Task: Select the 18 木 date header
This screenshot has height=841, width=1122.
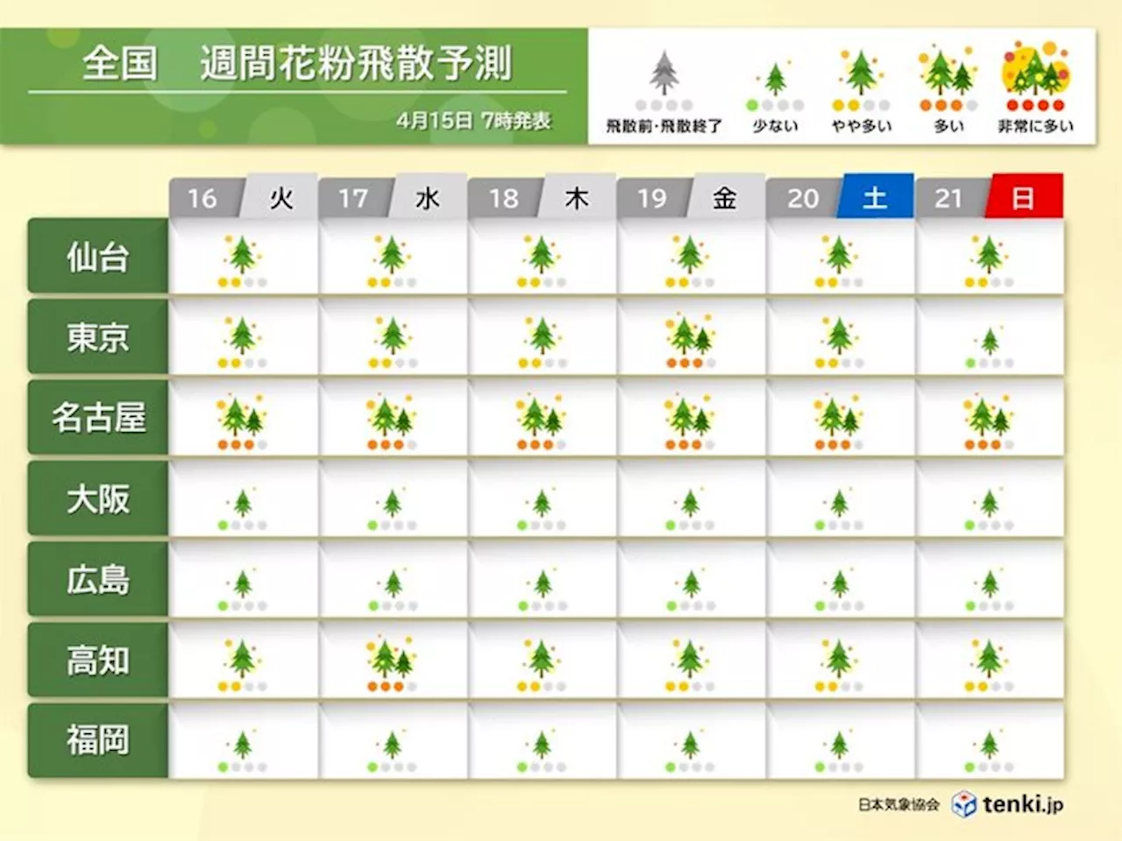Action: tap(542, 197)
